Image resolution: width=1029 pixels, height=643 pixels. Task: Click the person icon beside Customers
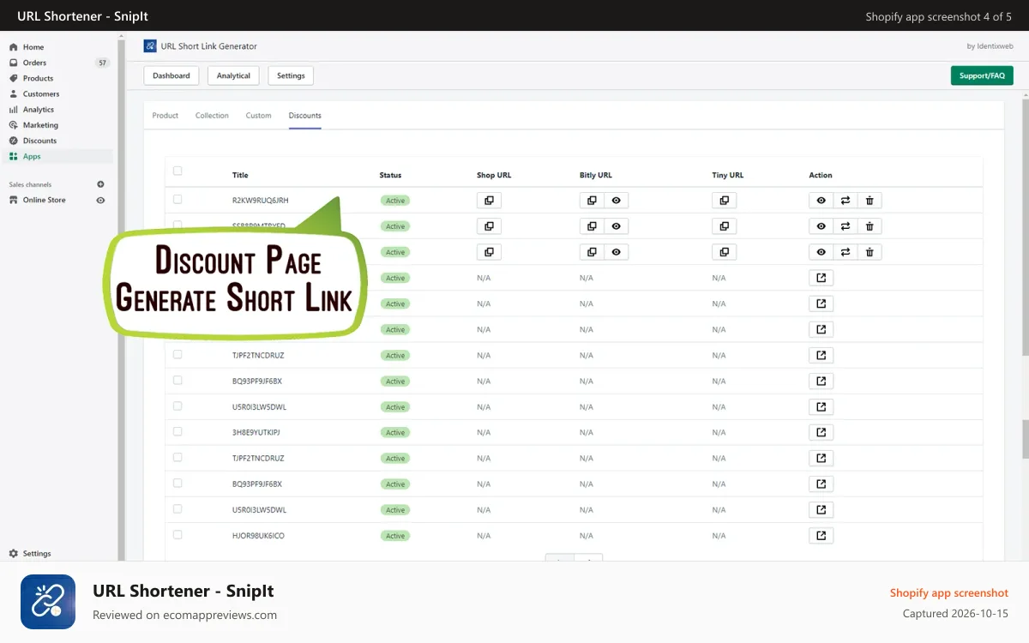14,93
